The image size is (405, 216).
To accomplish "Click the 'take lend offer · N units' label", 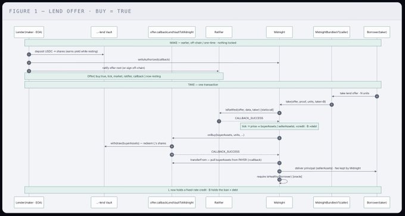I will [354, 93].
